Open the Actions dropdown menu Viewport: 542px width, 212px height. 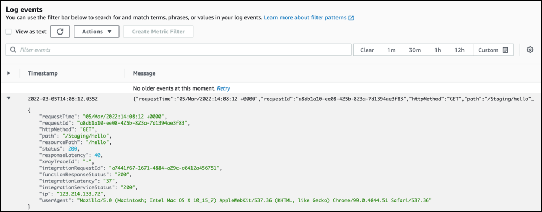(96, 31)
